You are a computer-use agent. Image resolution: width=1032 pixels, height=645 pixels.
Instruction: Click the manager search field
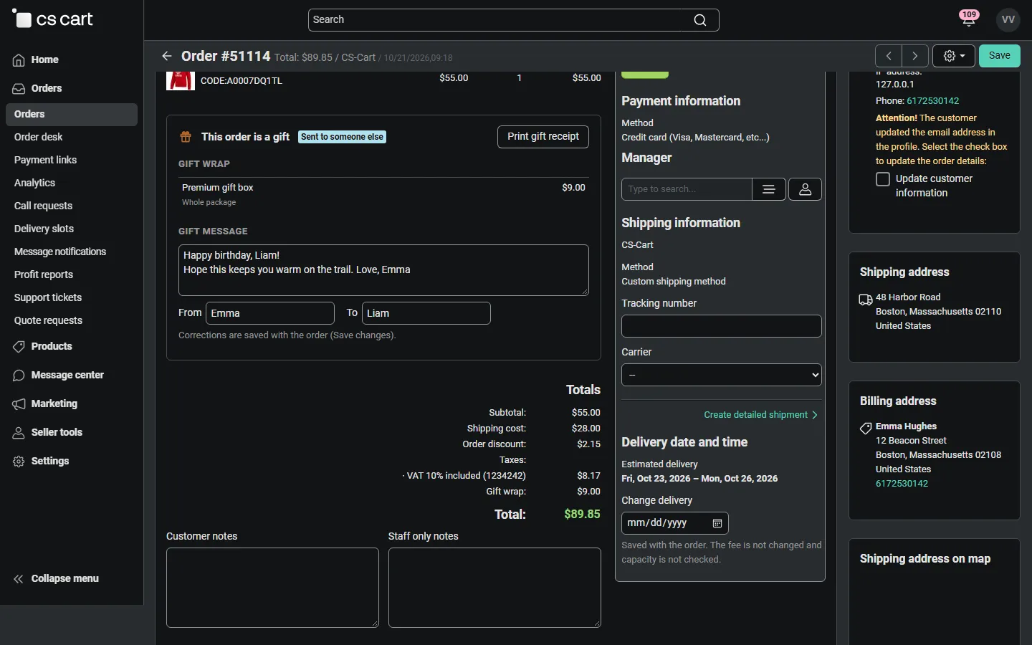[x=687, y=189]
